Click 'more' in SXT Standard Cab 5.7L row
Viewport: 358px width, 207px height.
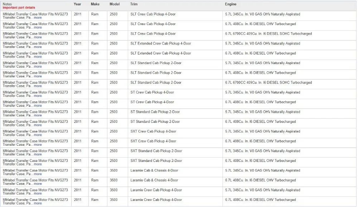pyautogui.click(x=38, y=154)
